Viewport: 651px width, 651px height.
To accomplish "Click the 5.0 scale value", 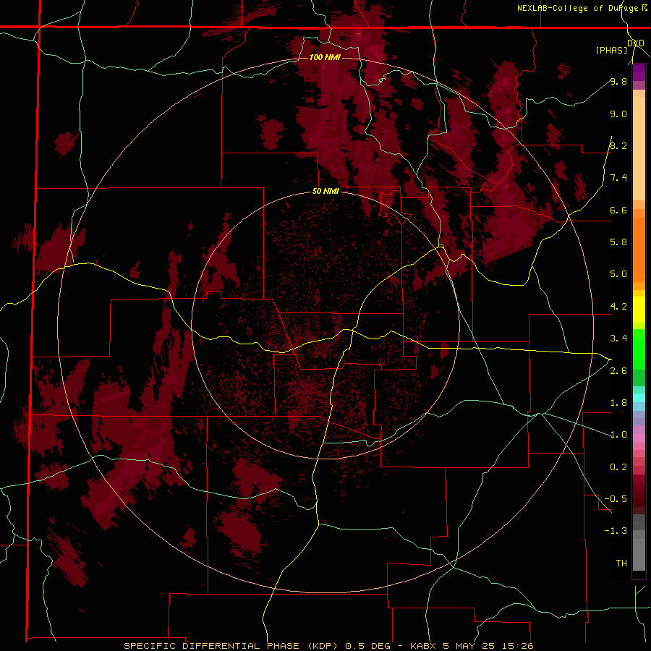I will [x=618, y=274].
